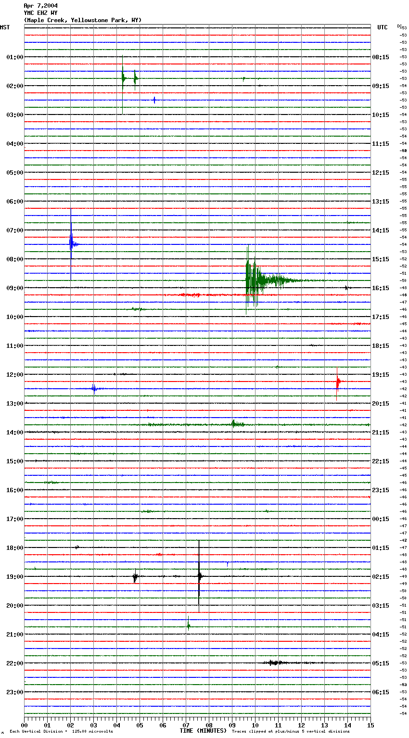Click the '19:15' UTC time label

pos(381,375)
